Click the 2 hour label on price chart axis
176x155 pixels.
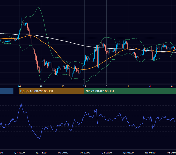coord(128,86)
